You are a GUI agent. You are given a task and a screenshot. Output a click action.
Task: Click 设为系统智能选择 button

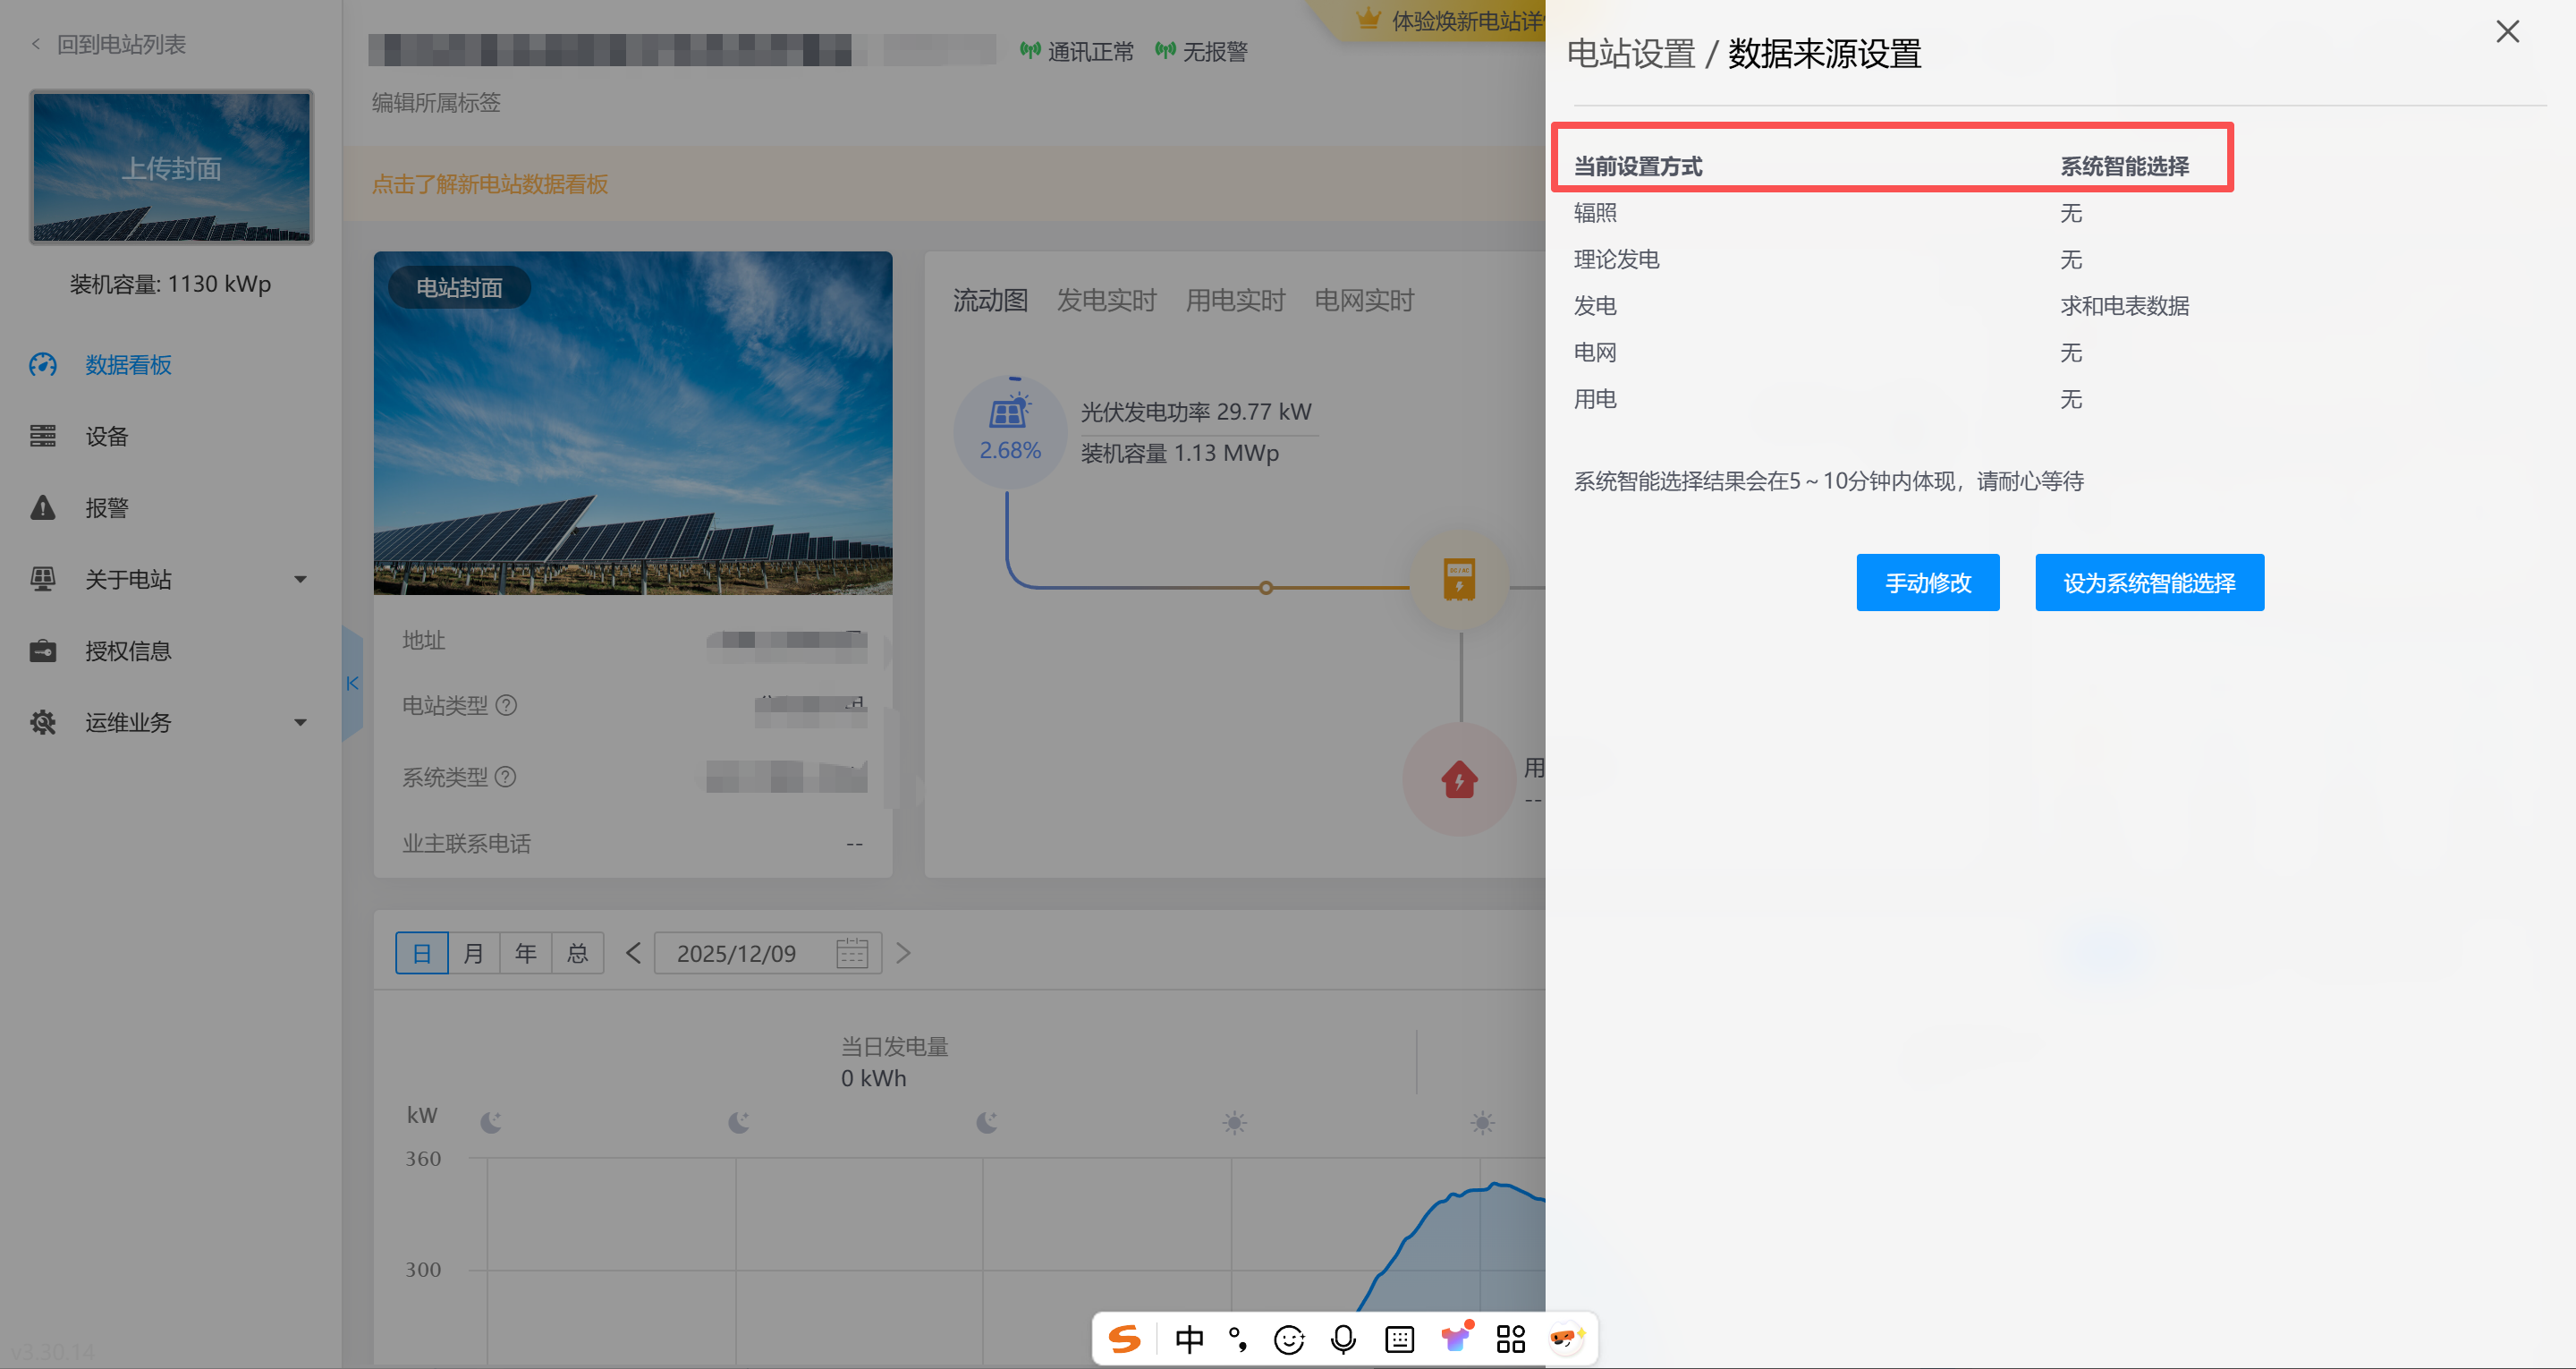pyautogui.click(x=2148, y=582)
